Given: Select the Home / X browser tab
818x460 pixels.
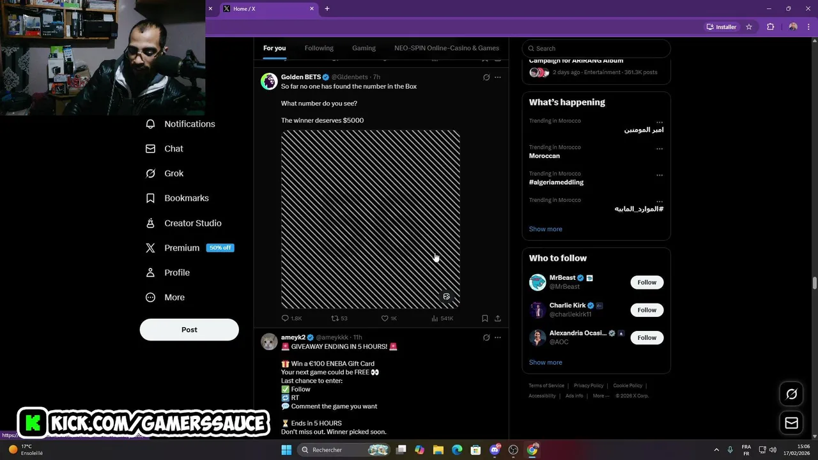Looking at the screenshot, I should pyautogui.click(x=268, y=9).
